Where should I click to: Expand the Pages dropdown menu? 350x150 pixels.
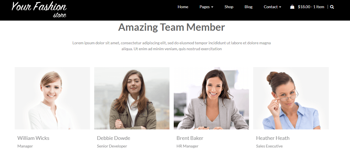pyautogui.click(x=206, y=7)
